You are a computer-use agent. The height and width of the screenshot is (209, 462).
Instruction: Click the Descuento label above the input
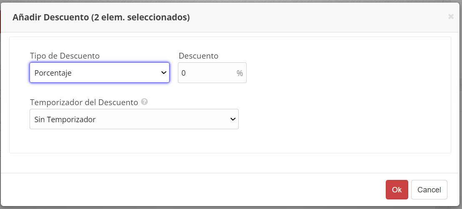[199, 56]
